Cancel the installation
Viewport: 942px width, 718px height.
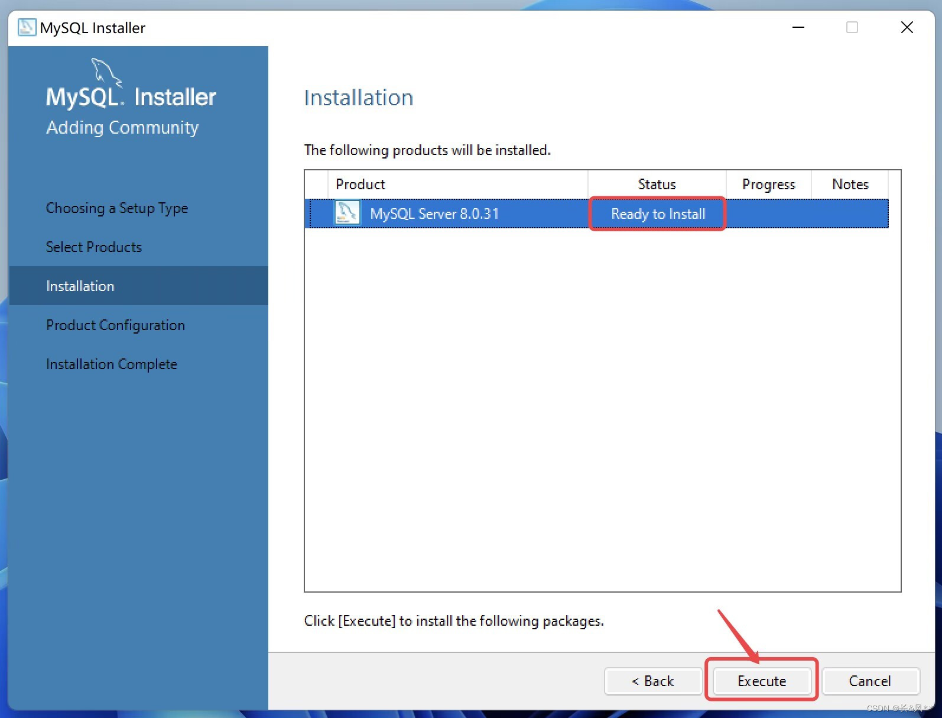(x=870, y=681)
